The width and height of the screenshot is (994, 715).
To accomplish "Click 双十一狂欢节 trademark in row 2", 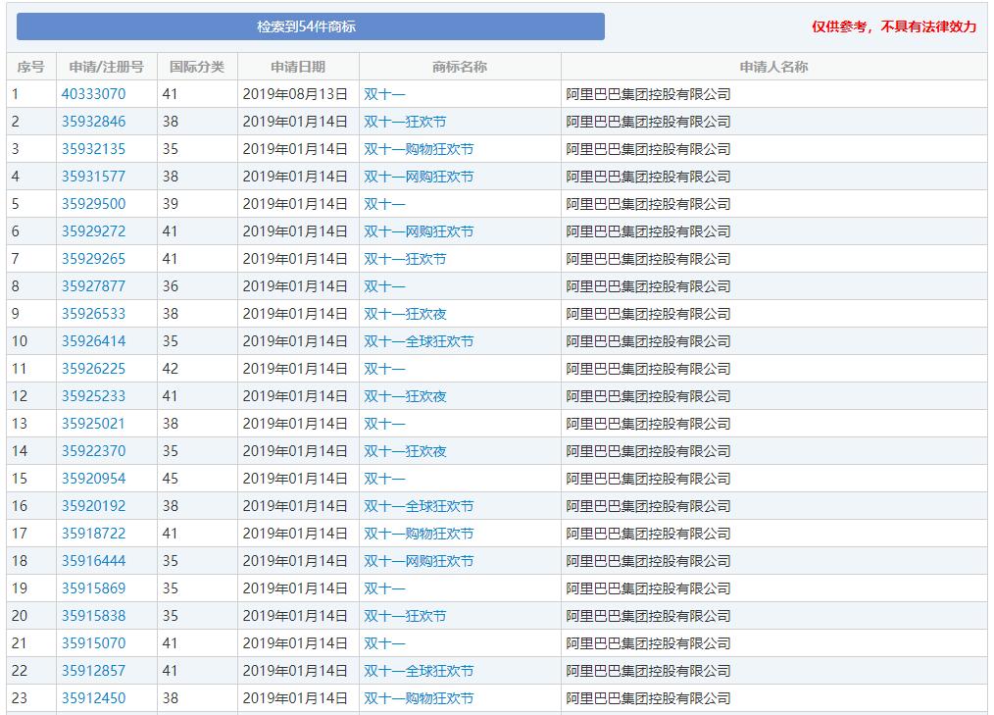I will [405, 122].
